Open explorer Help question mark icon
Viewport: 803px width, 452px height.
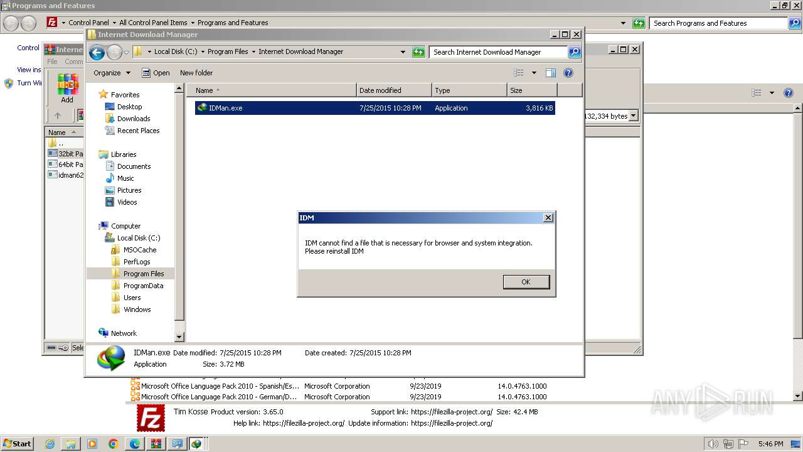568,73
